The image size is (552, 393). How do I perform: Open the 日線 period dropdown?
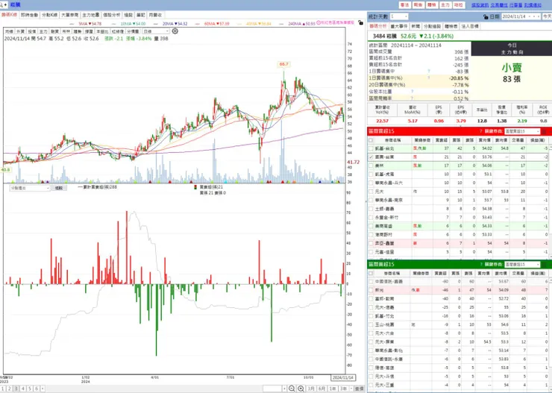pos(156,31)
